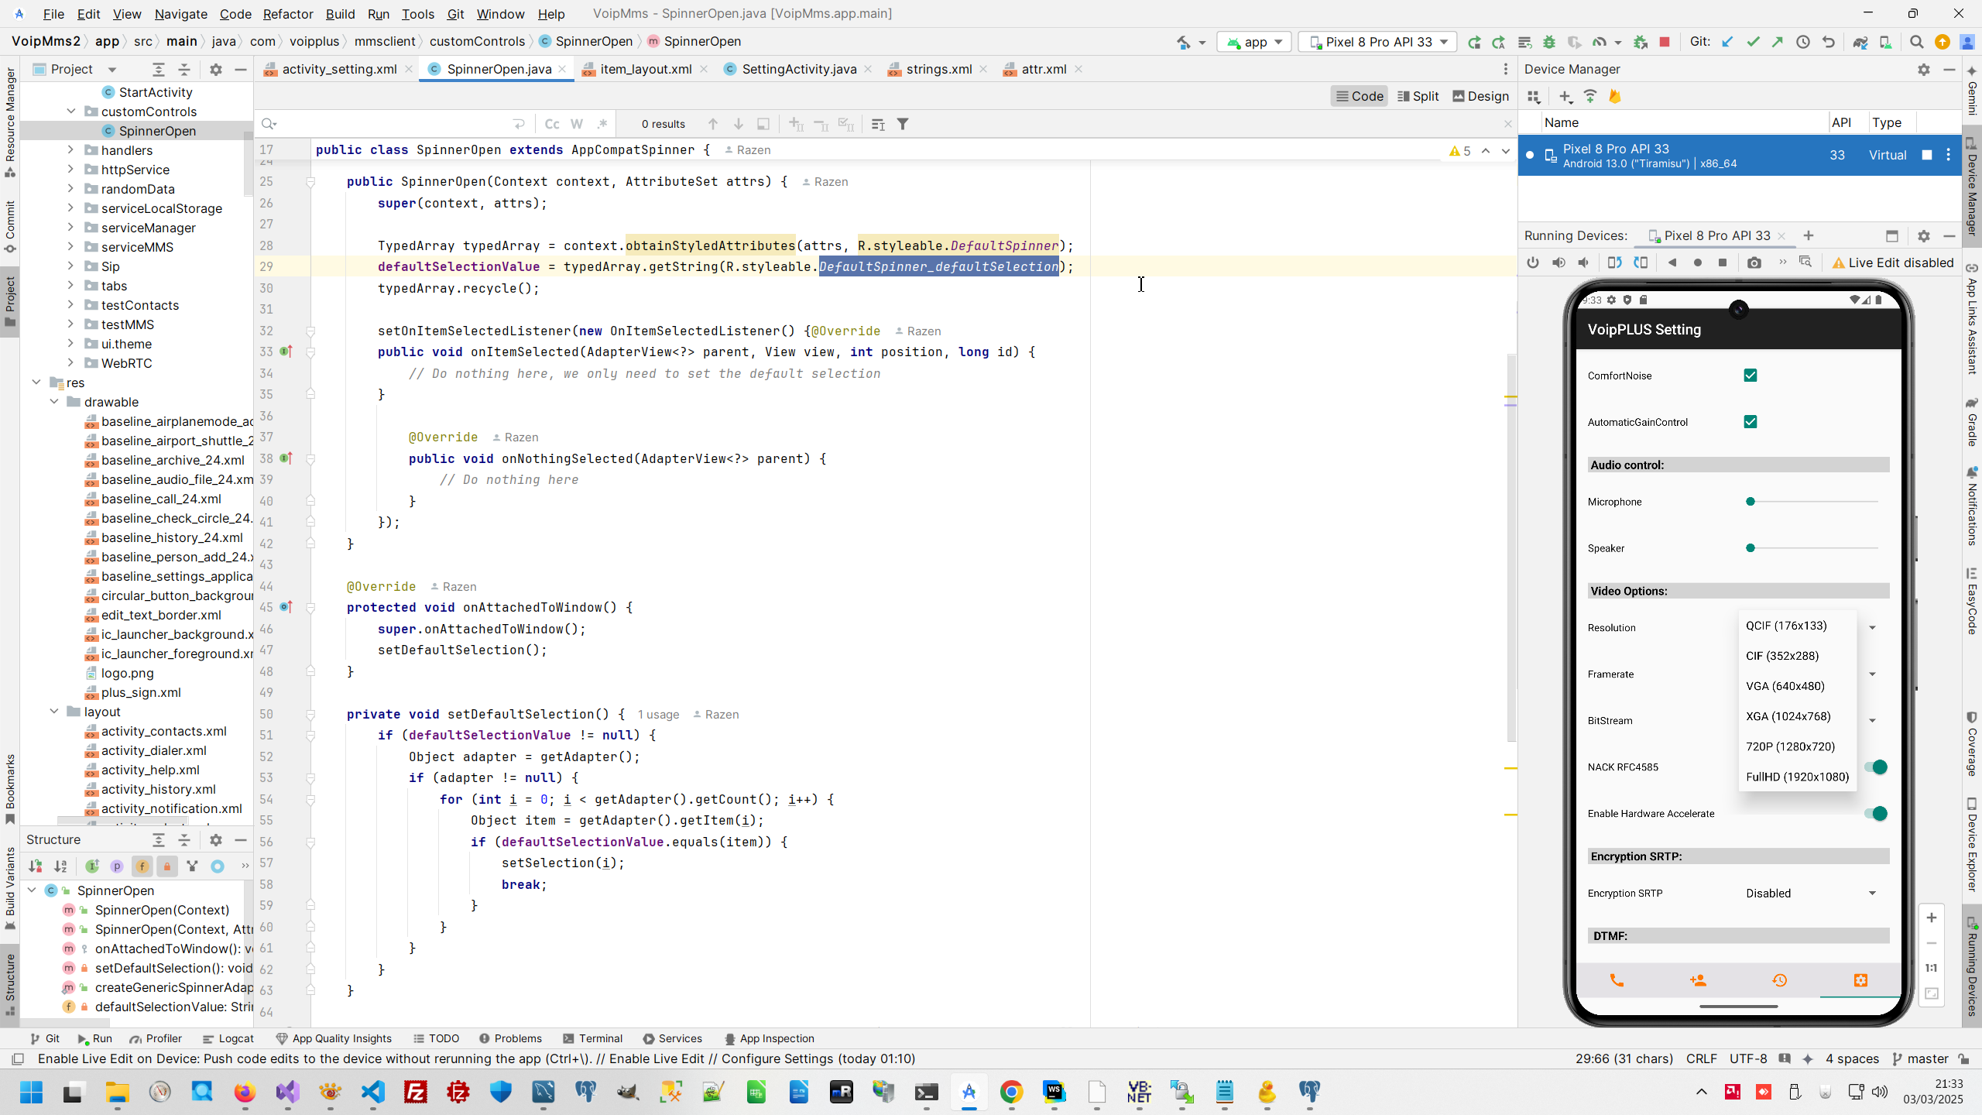
Task: Open the Logcat tool window
Action: [228, 1038]
